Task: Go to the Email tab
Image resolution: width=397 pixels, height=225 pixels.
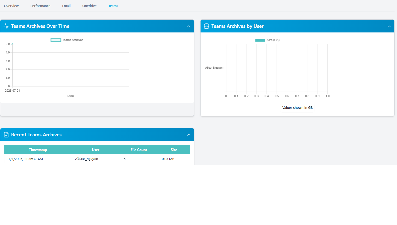Action: [x=66, y=6]
